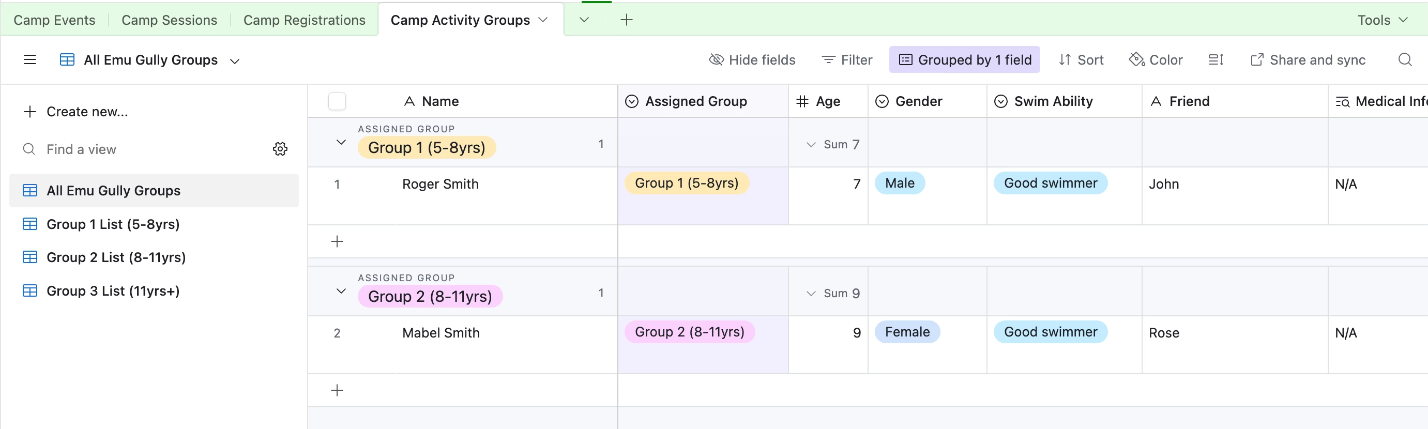Collapse the Group 1 (5-8yrs) group
Image resolution: width=1428 pixels, height=429 pixels.
341,143
